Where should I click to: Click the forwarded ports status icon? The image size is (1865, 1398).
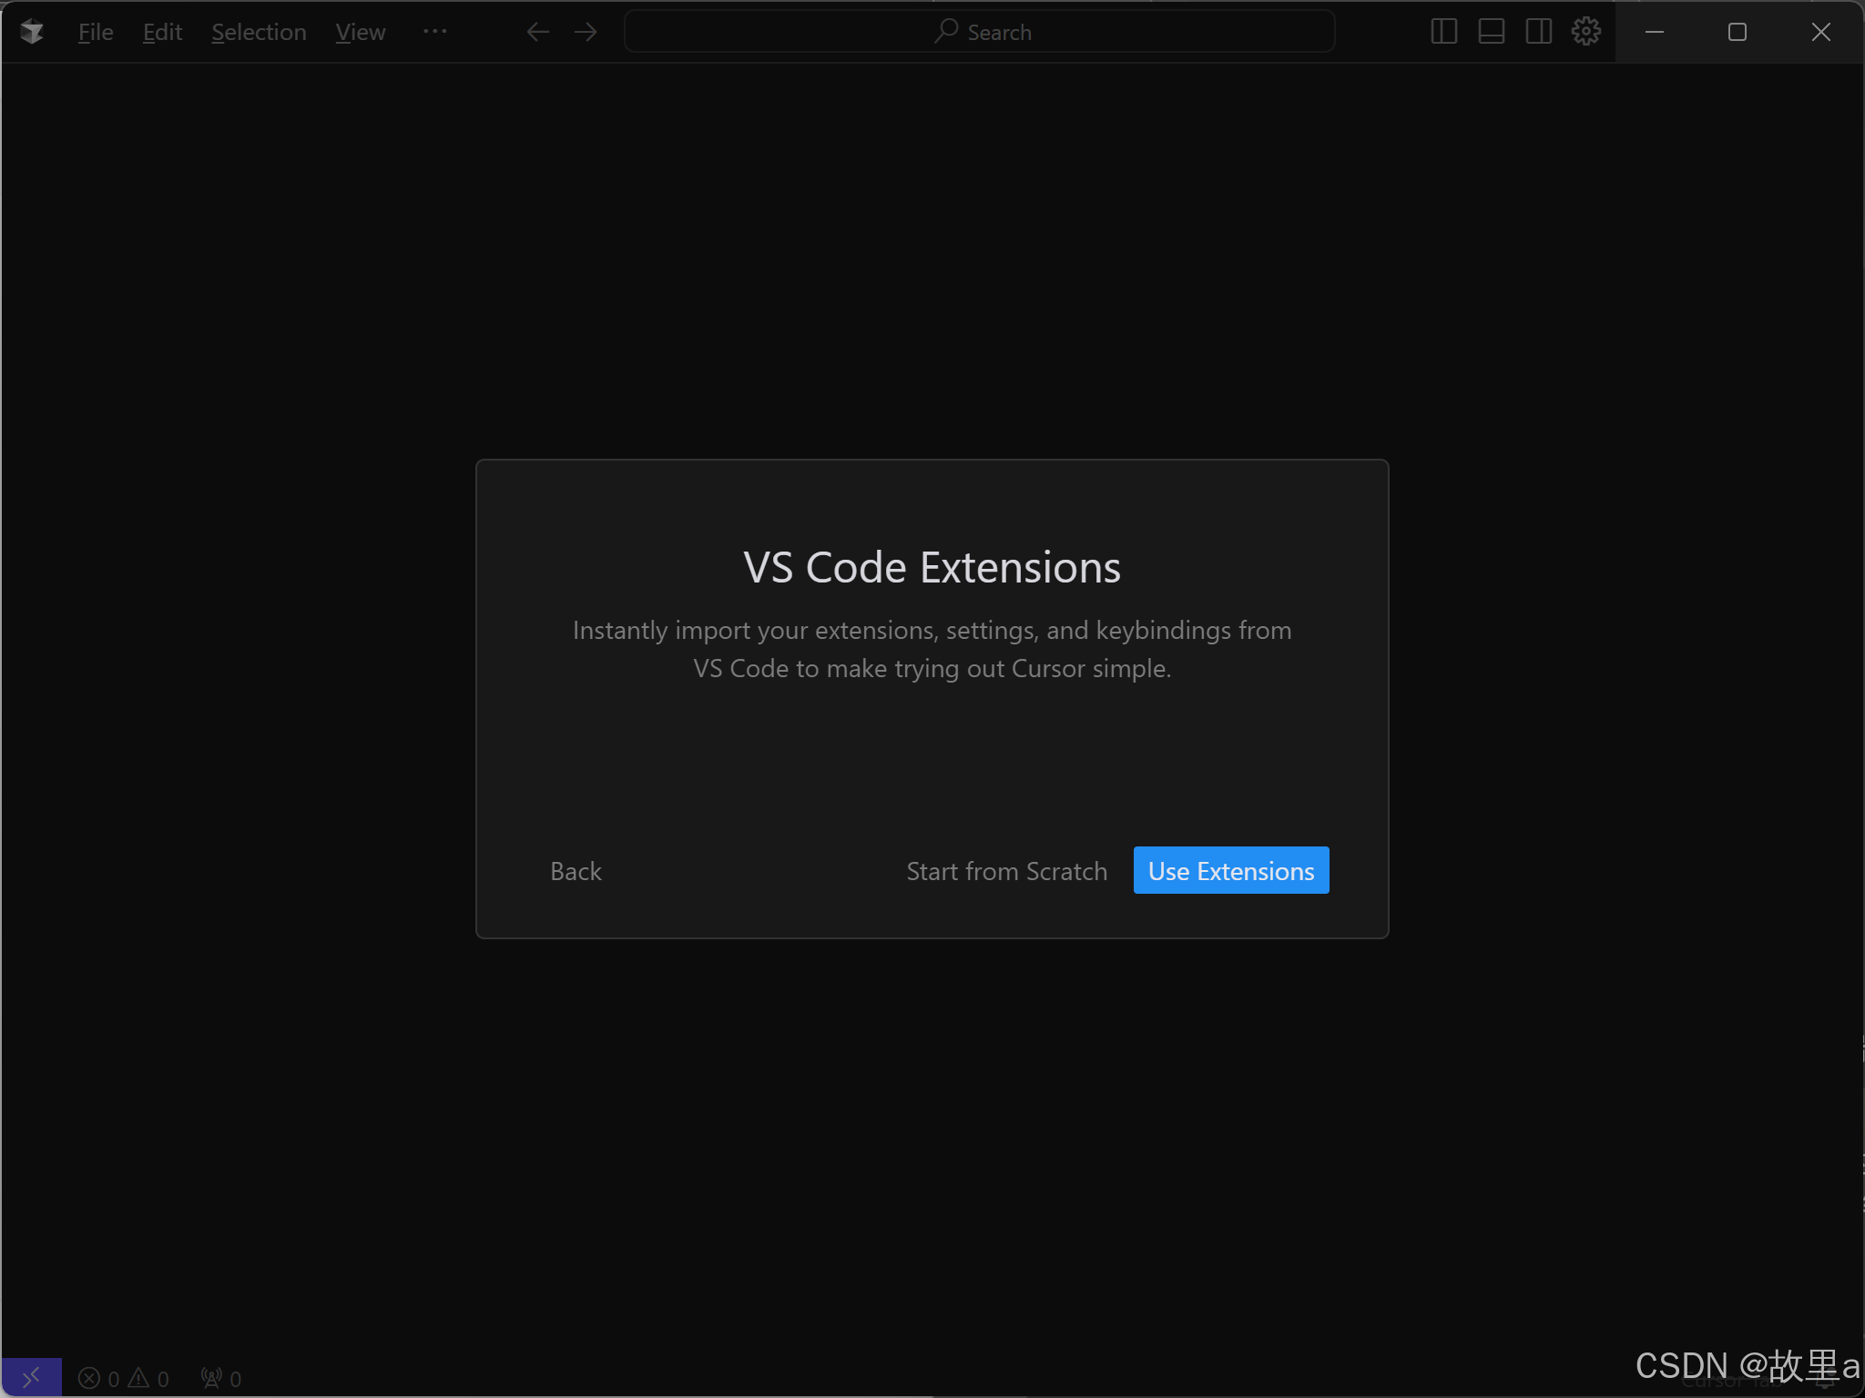point(221,1378)
